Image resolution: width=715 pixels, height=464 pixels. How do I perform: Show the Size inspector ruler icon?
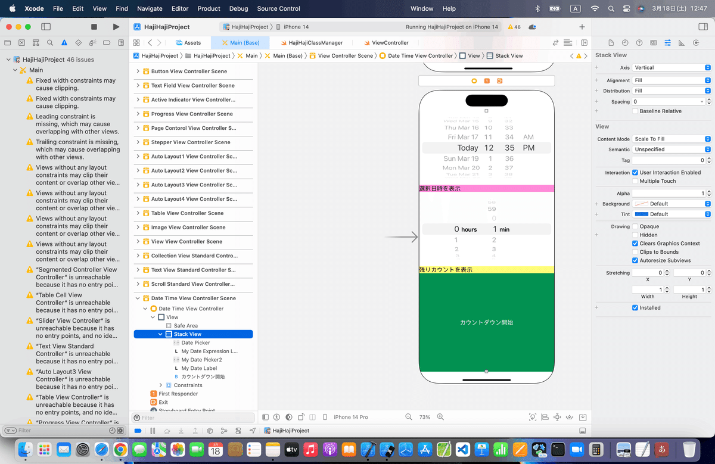(x=682, y=43)
